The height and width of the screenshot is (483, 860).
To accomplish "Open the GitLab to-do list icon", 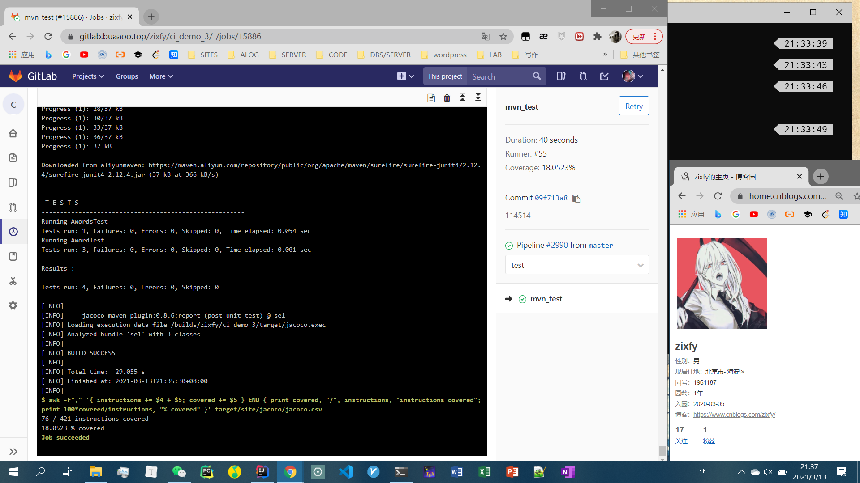I will [x=604, y=76].
